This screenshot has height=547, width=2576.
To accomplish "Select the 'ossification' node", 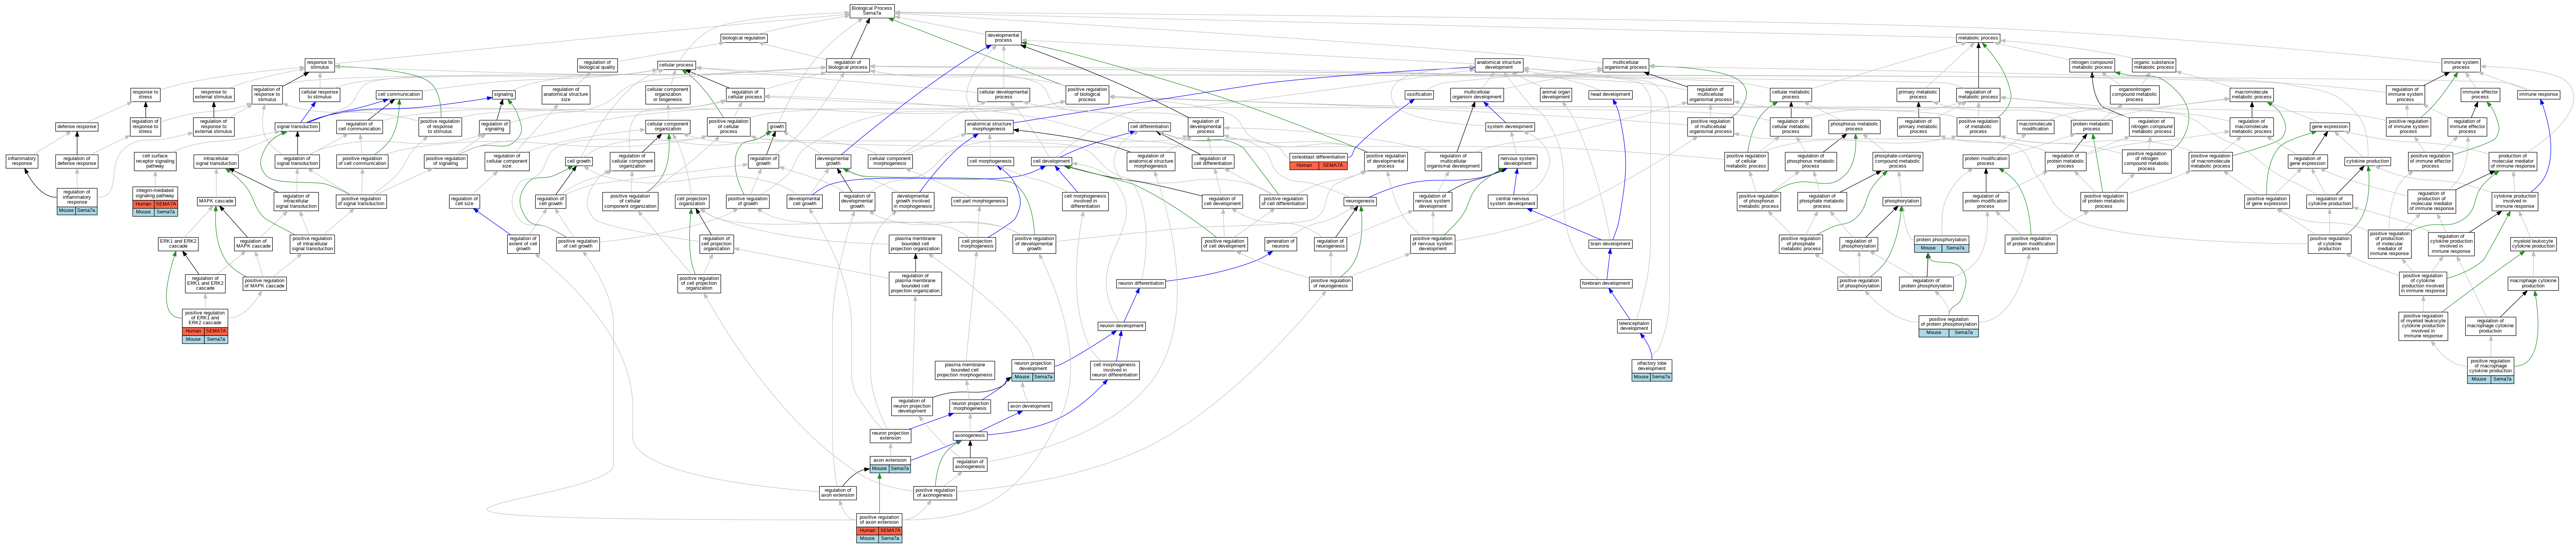I will (1419, 95).
